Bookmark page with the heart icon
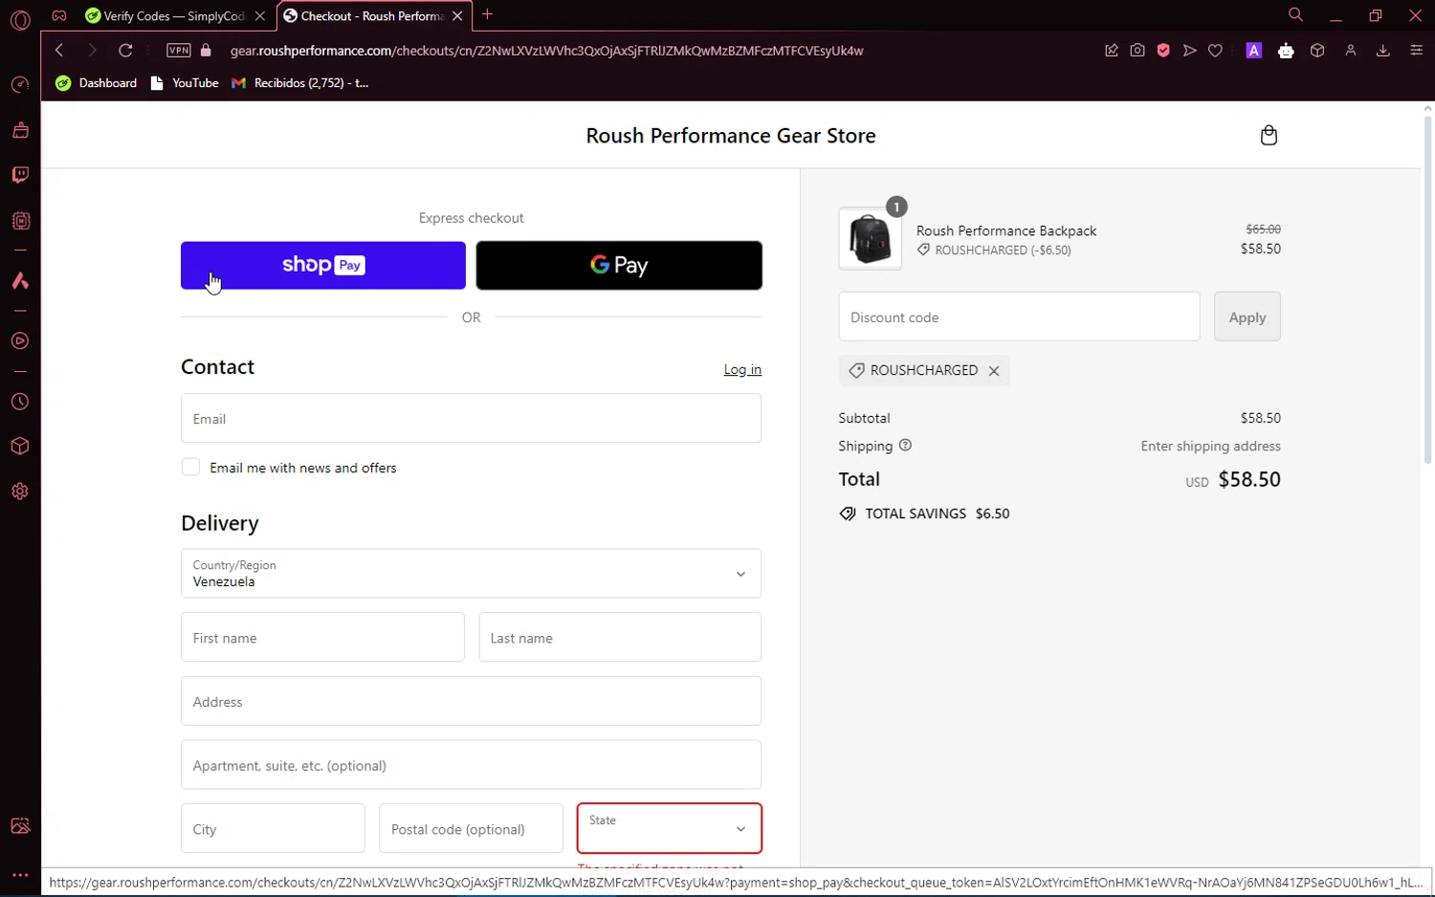Screen dimensions: 1435x897 coord(1216,51)
